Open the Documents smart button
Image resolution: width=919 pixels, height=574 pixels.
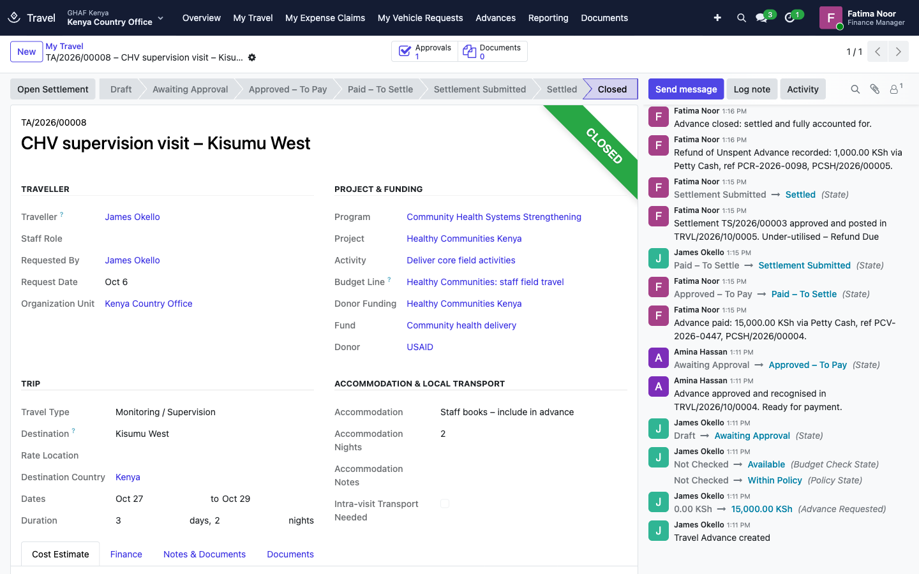coord(492,52)
